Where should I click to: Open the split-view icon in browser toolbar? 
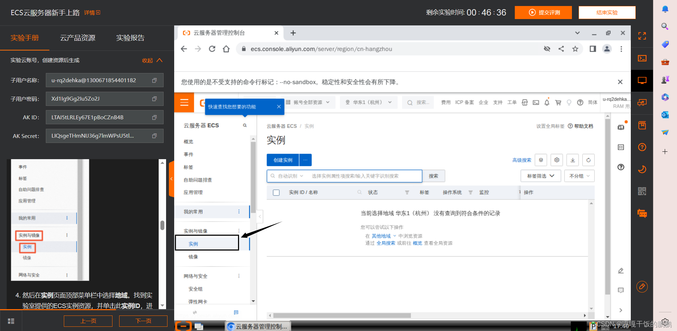(593, 49)
